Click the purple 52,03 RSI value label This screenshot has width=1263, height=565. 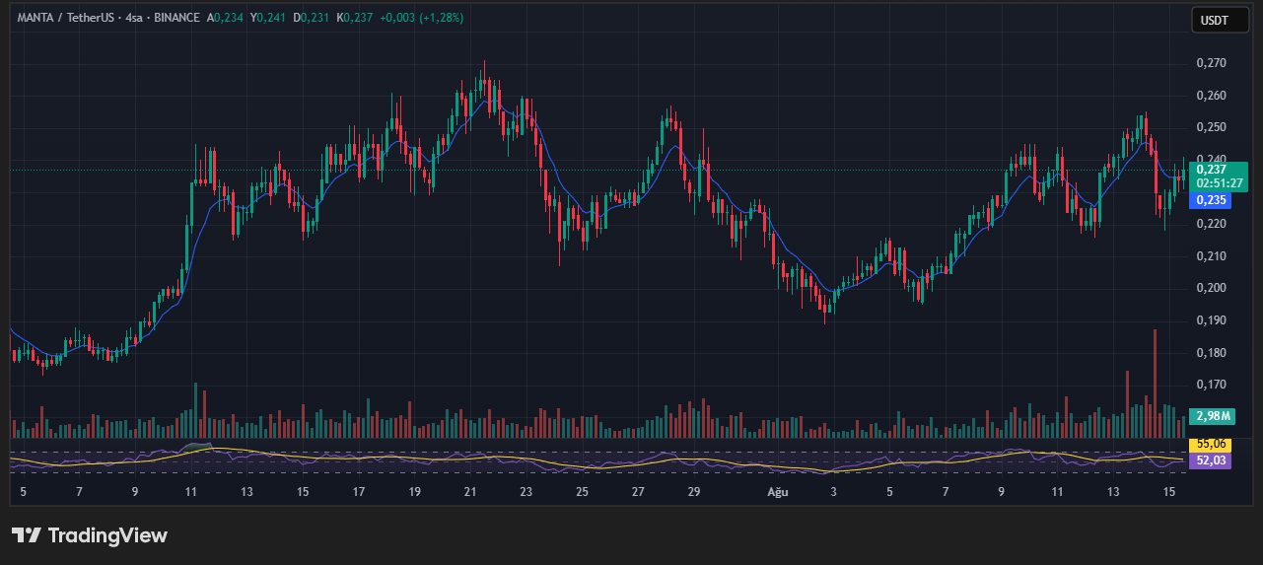[x=1210, y=459]
